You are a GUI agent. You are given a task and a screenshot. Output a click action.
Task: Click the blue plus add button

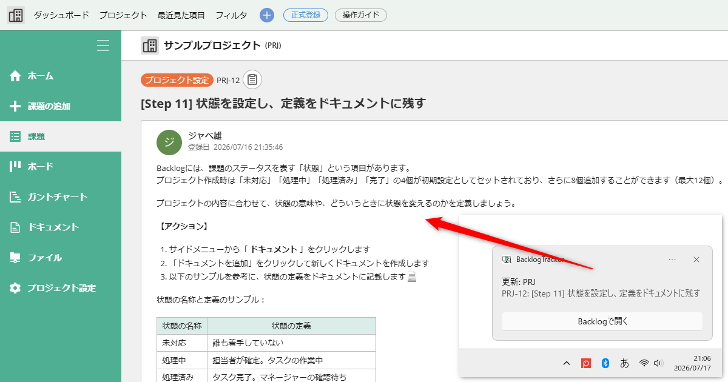[x=267, y=15]
